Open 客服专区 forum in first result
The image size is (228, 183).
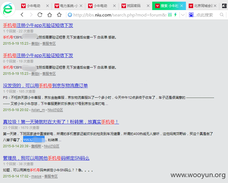click(49, 44)
